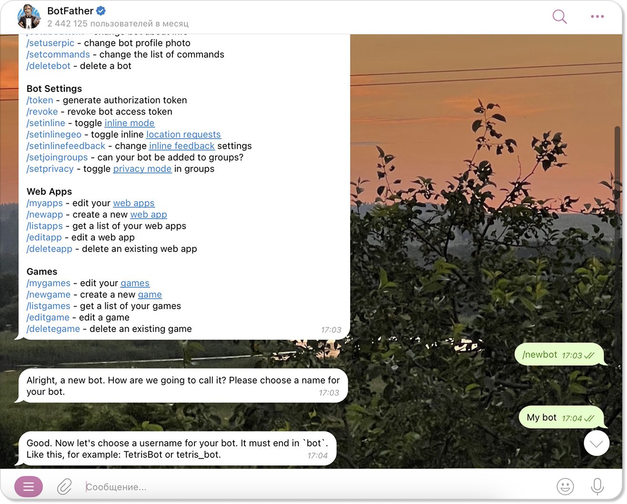Select the /mygames command
Viewport: 627px width, 504px height.
coord(49,283)
